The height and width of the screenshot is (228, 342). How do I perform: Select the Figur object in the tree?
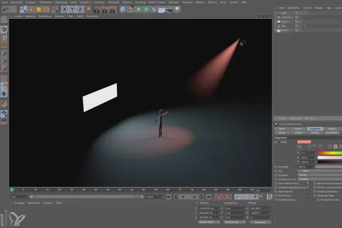pyautogui.click(x=284, y=26)
